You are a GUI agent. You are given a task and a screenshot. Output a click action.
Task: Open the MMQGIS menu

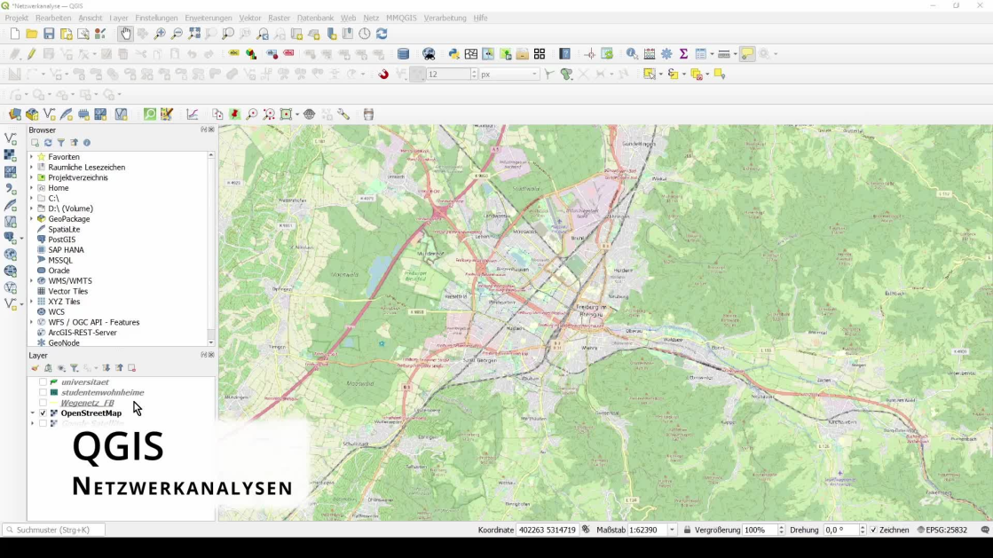[x=401, y=18]
